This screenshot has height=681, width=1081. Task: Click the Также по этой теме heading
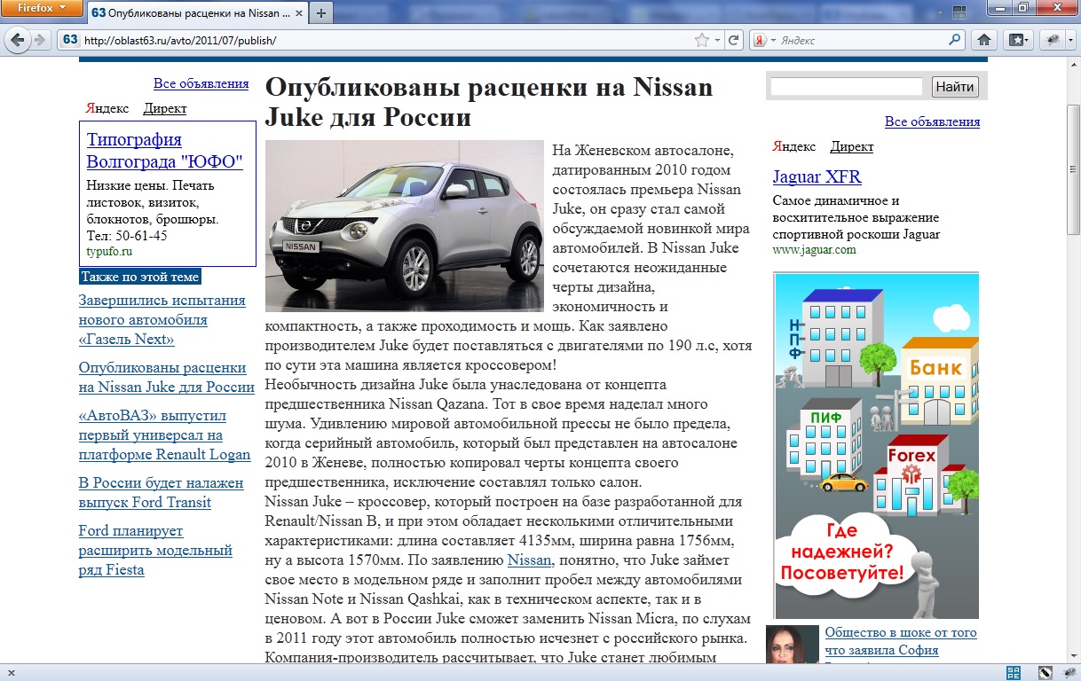coord(140,277)
